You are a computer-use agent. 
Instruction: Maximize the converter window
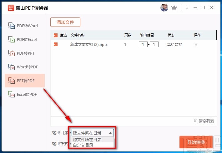(203, 7)
